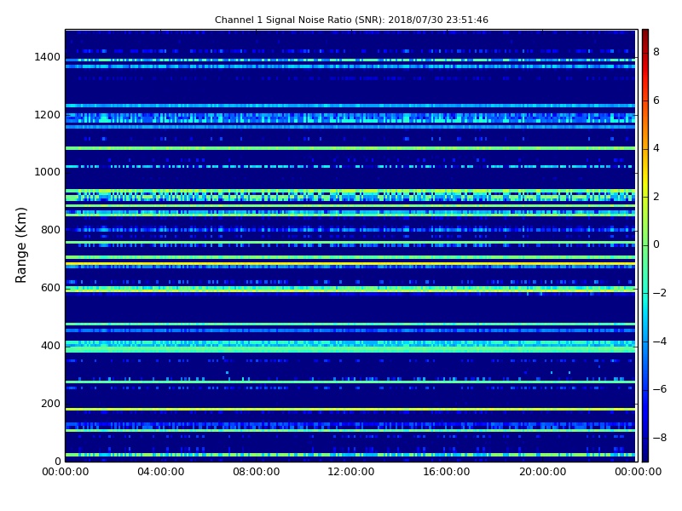Click the colorbar label −6

pos(660,389)
